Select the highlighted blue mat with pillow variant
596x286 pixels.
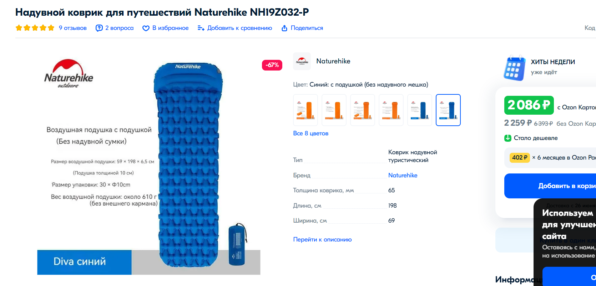click(x=448, y=110)
